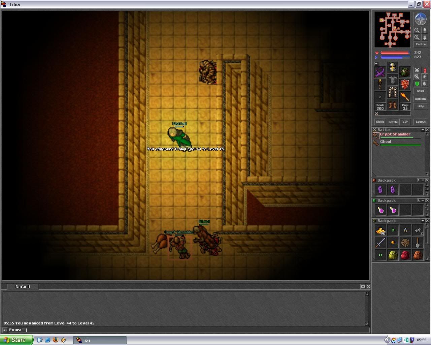Switch to the Default chat tab

click(23, 287)
